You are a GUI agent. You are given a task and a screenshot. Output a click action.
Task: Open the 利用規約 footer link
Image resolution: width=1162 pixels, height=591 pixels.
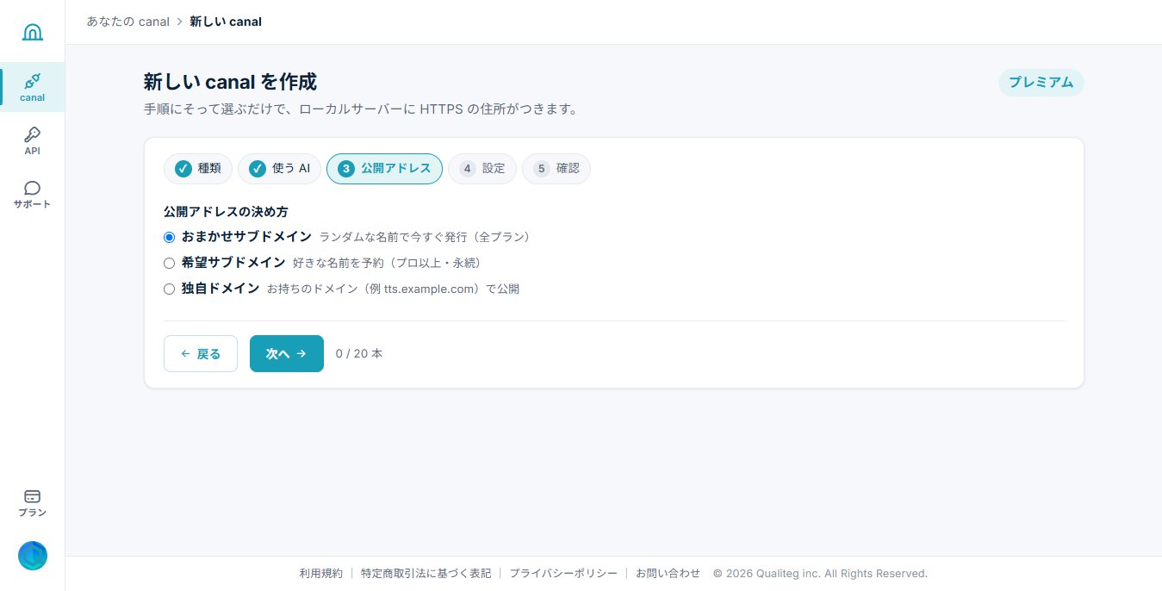coord(320,573)
